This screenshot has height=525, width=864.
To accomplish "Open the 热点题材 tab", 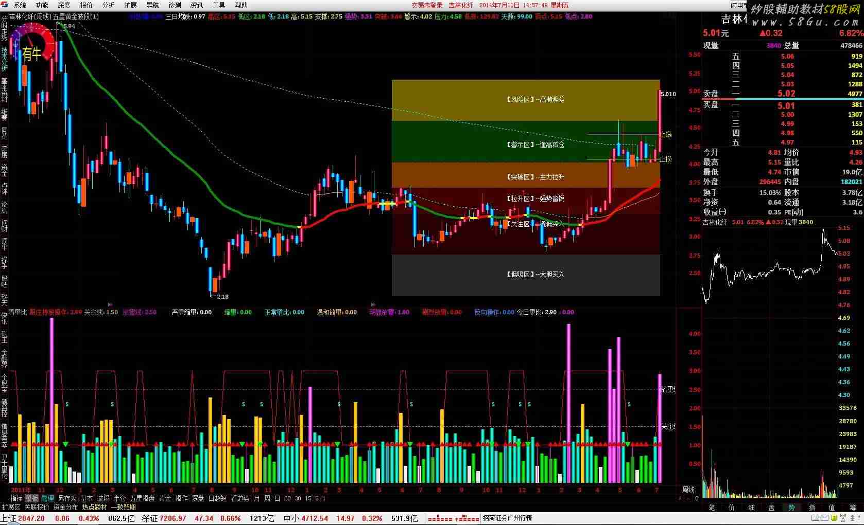I will pos(94,507).
